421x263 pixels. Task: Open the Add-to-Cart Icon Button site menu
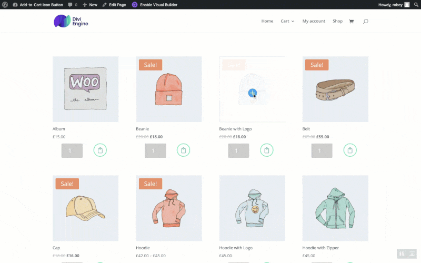click(38, 5)
